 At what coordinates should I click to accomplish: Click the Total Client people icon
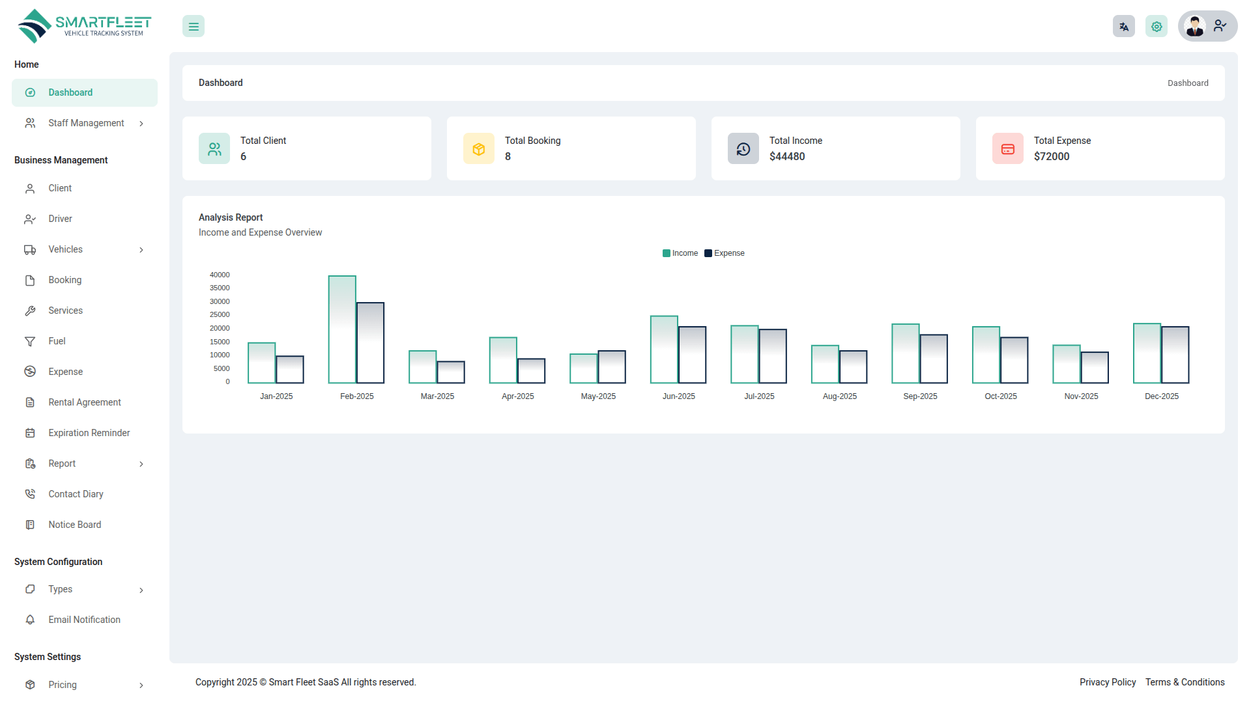[x=214, y=149]
